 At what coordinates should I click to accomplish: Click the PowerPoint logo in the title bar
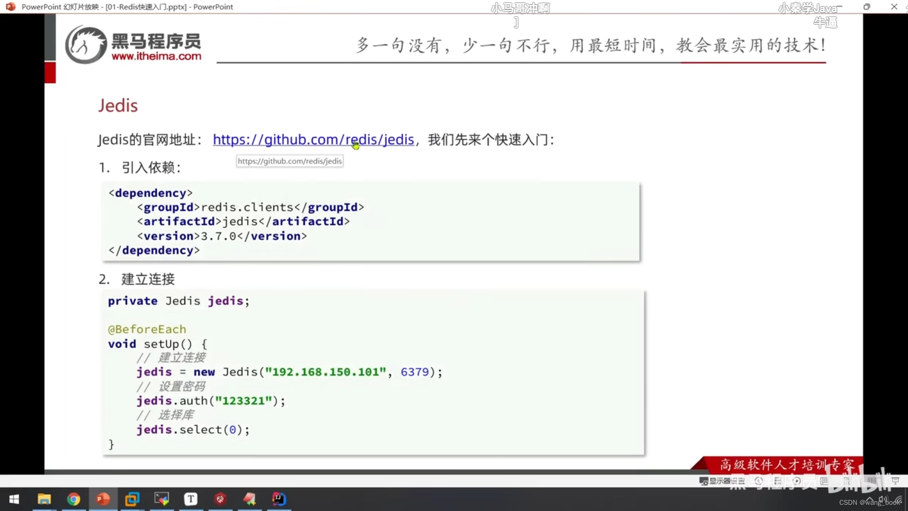pyautogui.click(x=9, y=7)
